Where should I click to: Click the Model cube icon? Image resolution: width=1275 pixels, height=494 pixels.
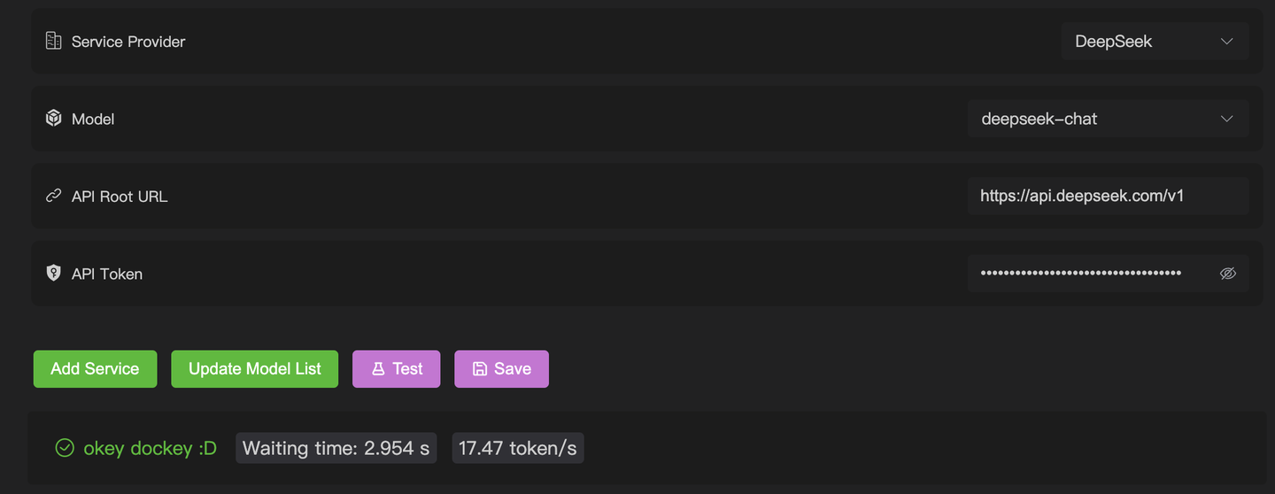53,119
